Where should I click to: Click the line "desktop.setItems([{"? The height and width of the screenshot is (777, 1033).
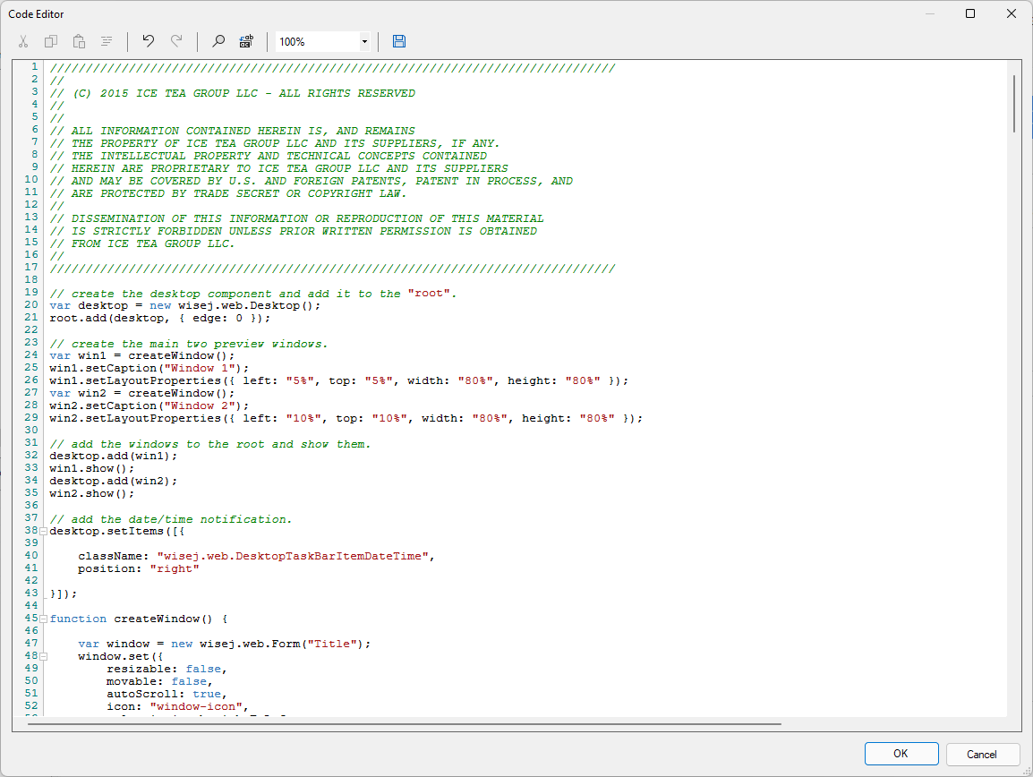117,531
